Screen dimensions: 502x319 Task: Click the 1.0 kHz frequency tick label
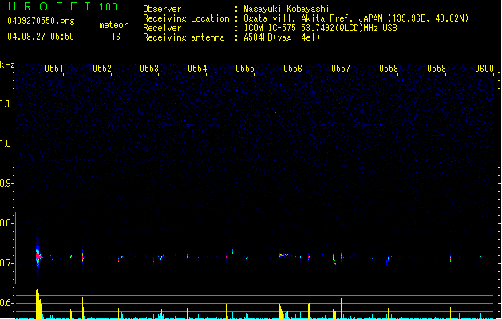click(6, 144)
